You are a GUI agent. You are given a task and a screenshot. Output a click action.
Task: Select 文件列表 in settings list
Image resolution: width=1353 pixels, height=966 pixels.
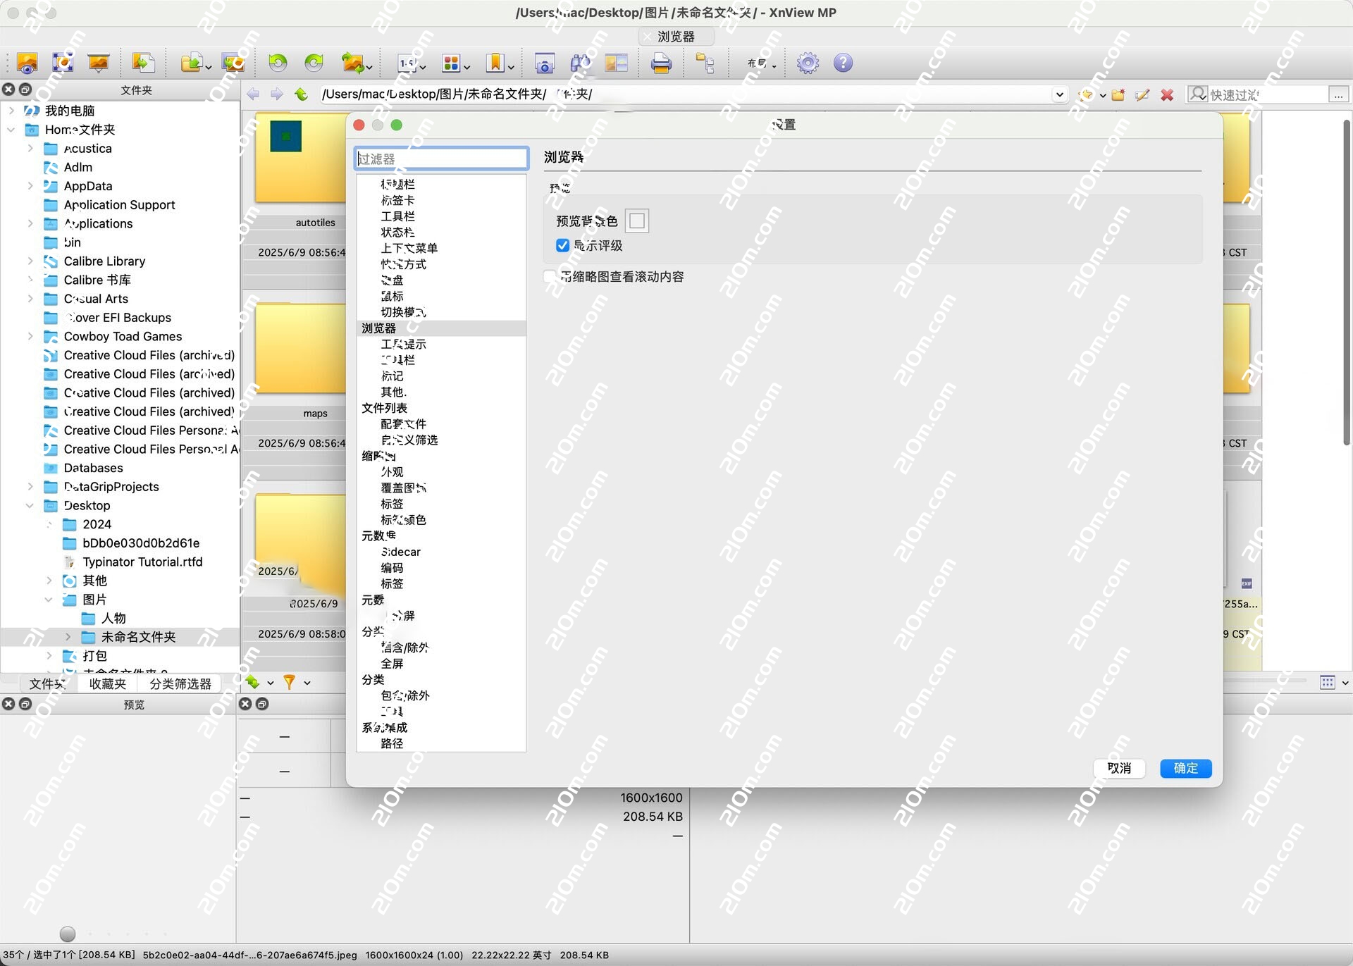384,408
